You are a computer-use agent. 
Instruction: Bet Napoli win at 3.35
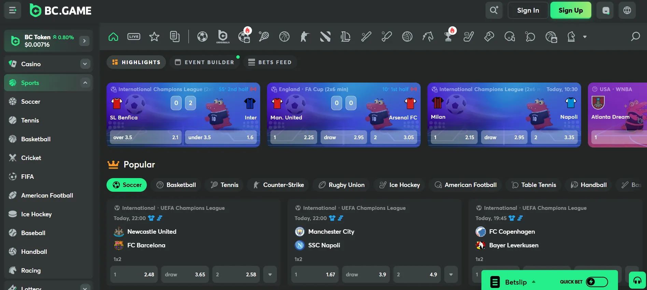coord(554,137)
